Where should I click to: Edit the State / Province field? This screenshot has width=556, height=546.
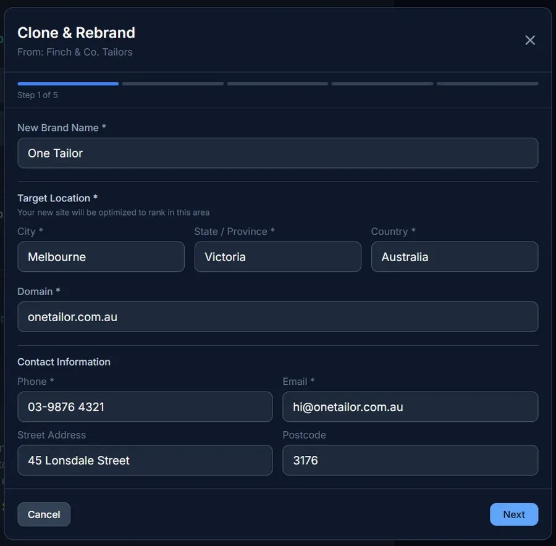point(277,257)
